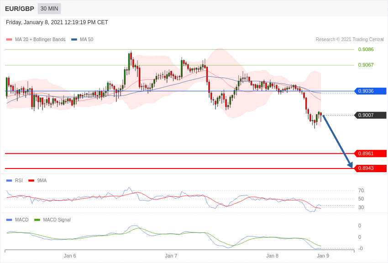The height and width of the screenshot is (263, 388).
Task: Click the red 0.8961 support price tag
Action: coord(371,153)
